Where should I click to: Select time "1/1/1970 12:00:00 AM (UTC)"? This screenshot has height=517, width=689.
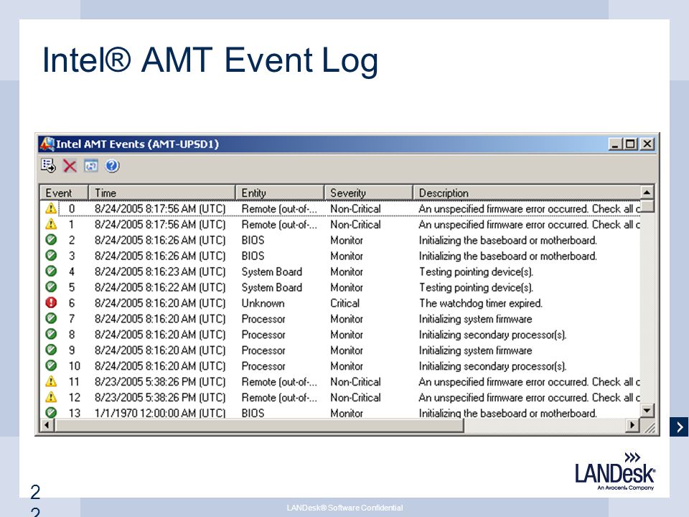pyautogui.click(x=160, y=414)
